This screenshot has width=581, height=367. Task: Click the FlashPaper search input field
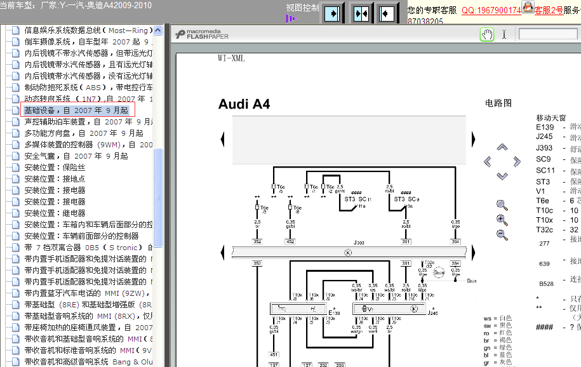tap(548, 34)
